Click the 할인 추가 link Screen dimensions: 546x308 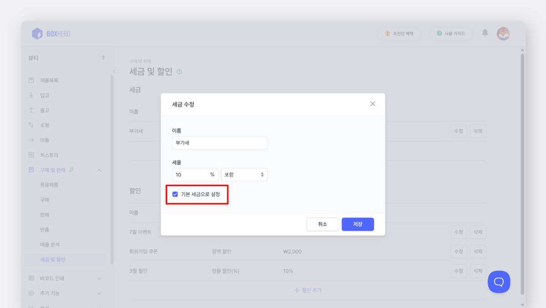(308, 290)
